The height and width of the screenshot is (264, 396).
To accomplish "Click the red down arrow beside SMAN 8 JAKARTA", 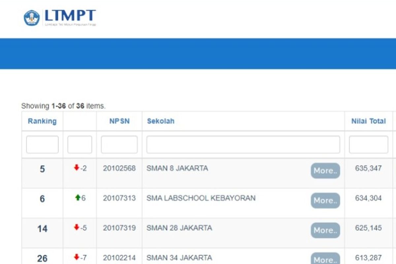I will tap(77, 168).
